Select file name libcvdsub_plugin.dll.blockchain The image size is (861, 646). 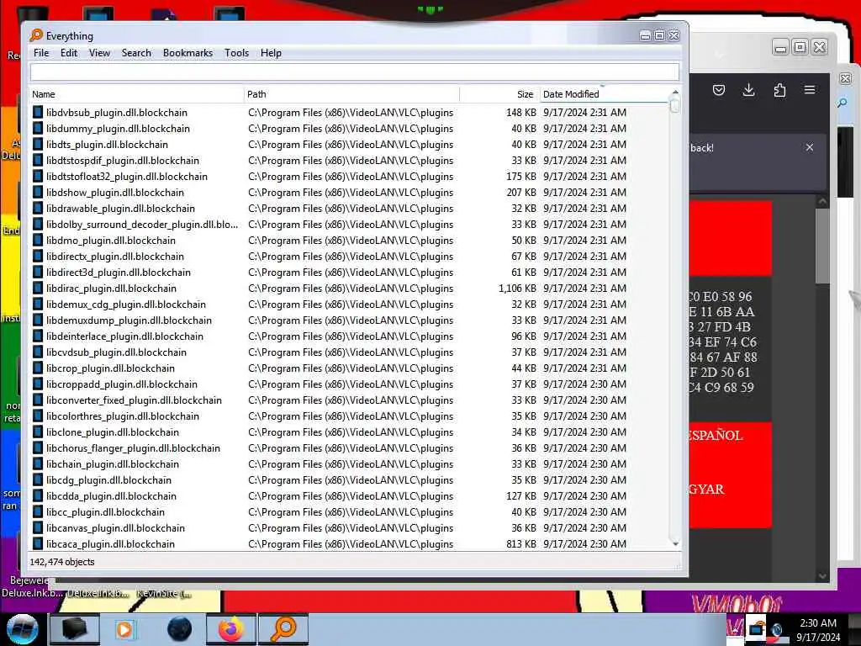click(x=116, y=352)
